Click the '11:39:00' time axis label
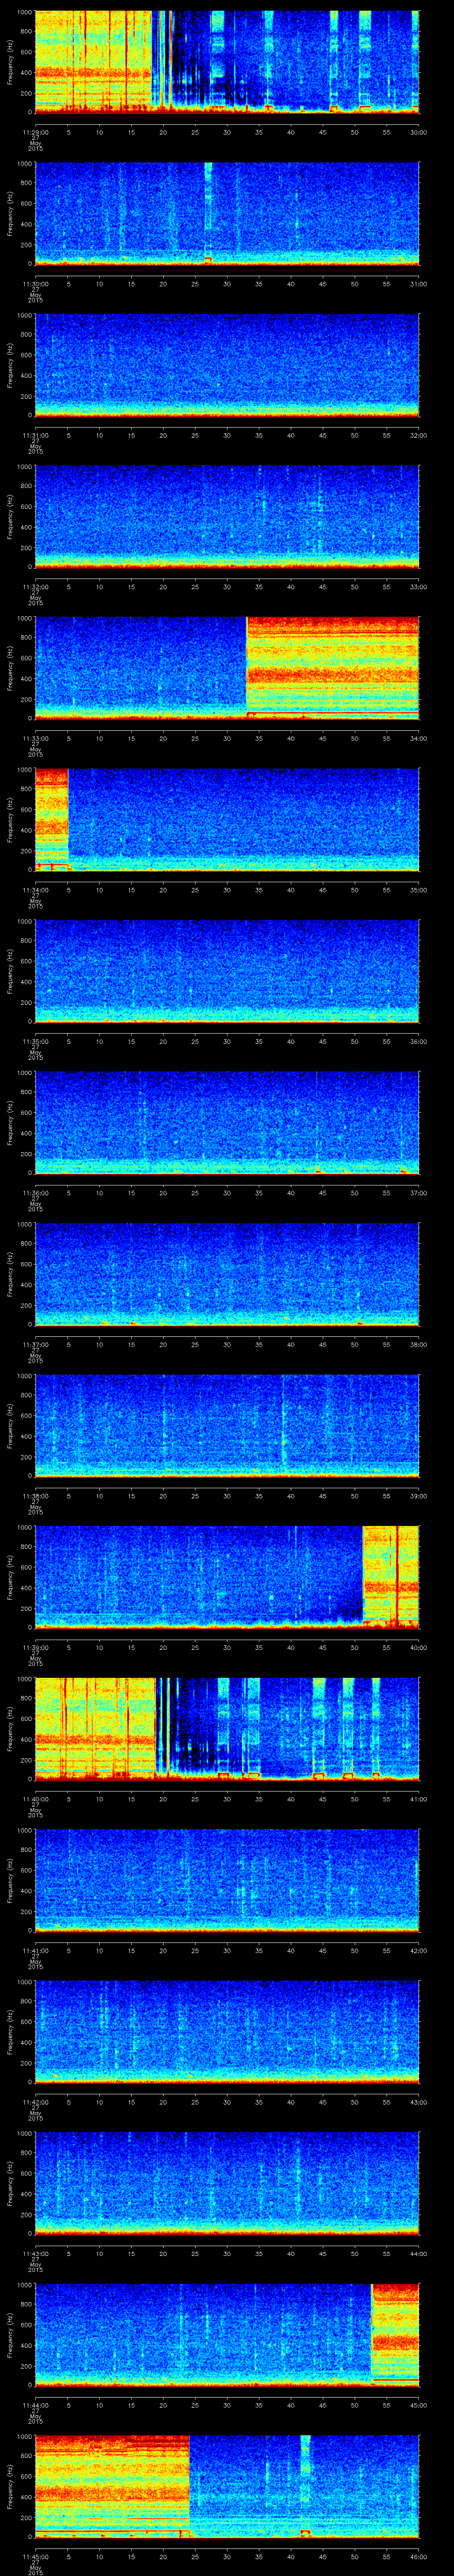Screen dimensions: 454x2576 tap(35, 1648)
